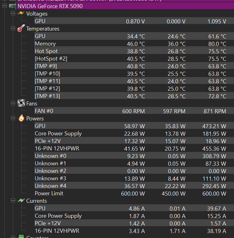
Task: Select the GPU temperature row
Action: pos(134,36)
